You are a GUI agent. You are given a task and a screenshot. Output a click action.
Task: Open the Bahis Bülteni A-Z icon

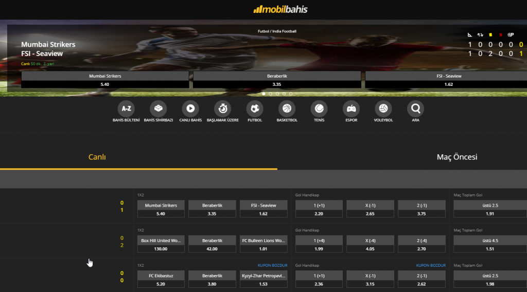[126, 108]
